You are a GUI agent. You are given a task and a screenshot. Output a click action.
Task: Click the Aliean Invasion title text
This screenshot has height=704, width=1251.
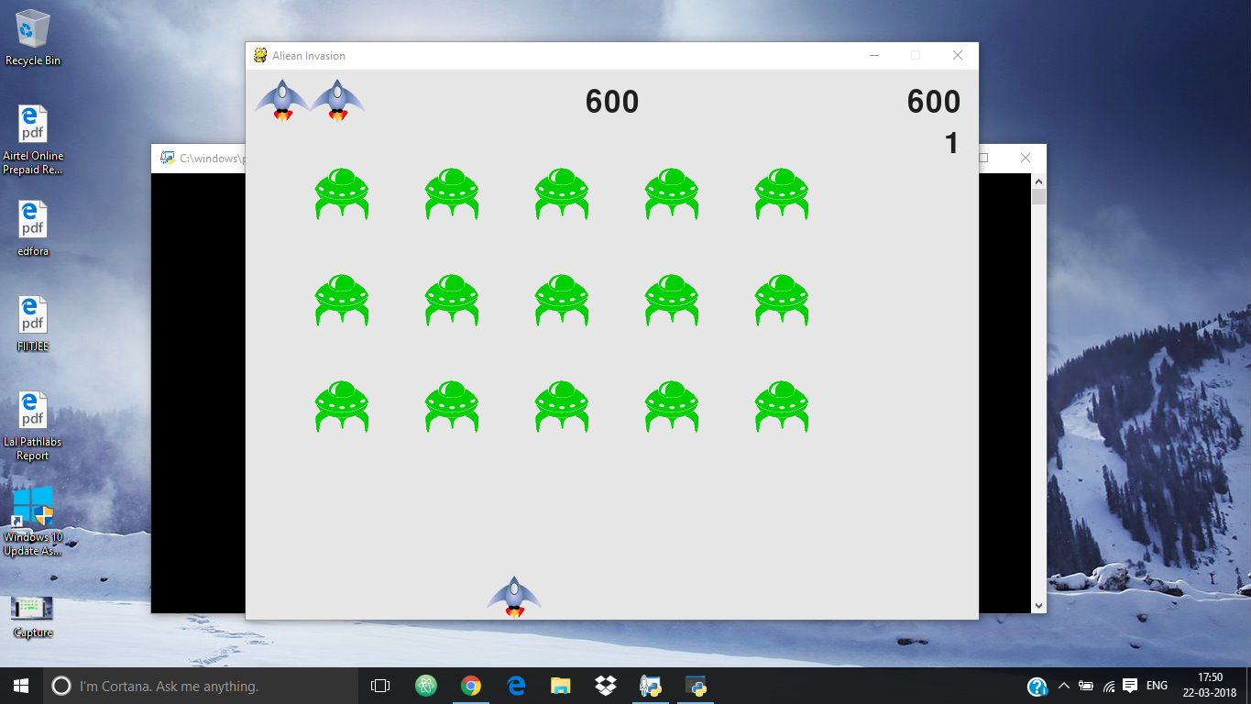(309, 56)
